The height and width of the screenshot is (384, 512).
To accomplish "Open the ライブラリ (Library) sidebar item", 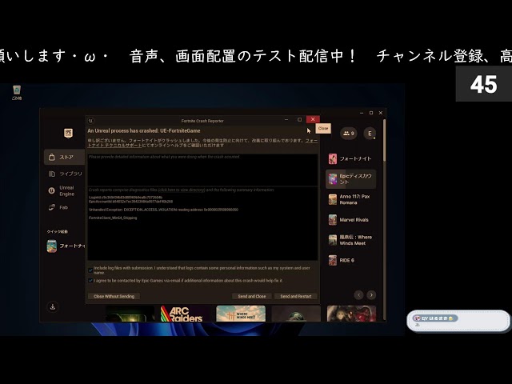I will pos(64,174).
